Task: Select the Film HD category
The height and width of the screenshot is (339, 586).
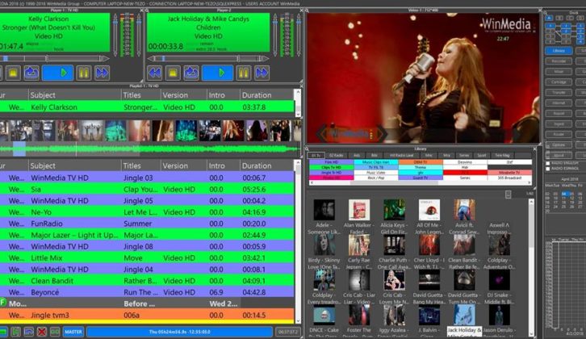Action: pyautogui.click(x=332, y=162)
